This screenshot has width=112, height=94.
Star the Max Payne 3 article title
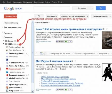[75, 61]
